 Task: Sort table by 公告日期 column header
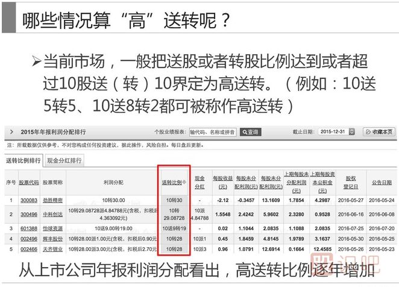(x=381, y=181)
